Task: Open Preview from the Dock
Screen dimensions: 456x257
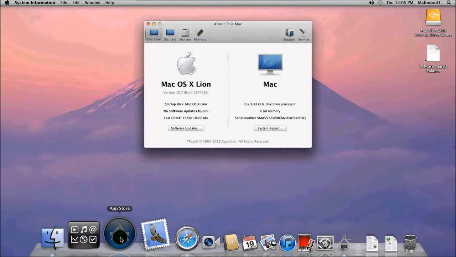Action: pyautogui.click(x=269, y=242)
